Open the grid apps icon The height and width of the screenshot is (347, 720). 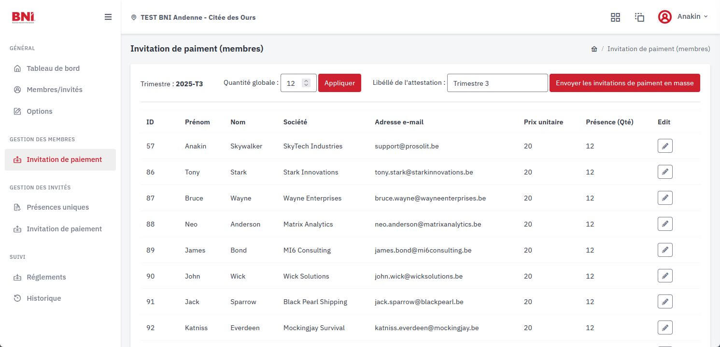pyautogui.click(x=615, y=17)
